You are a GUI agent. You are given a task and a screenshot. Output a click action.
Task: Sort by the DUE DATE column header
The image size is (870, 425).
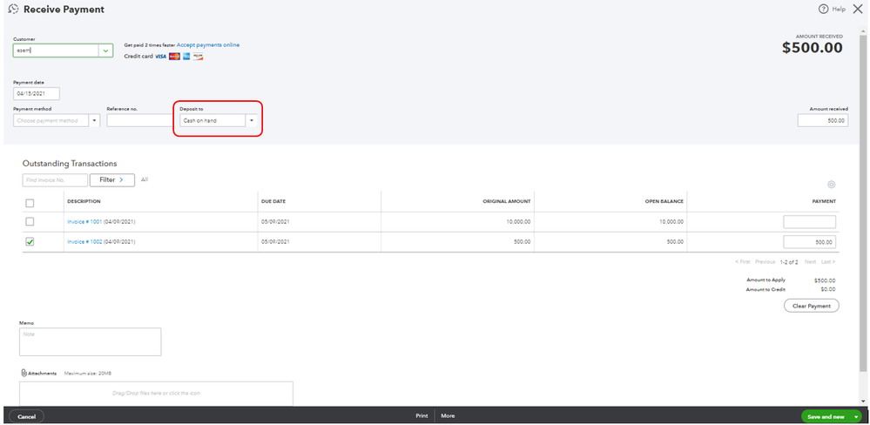click(273, 201)
